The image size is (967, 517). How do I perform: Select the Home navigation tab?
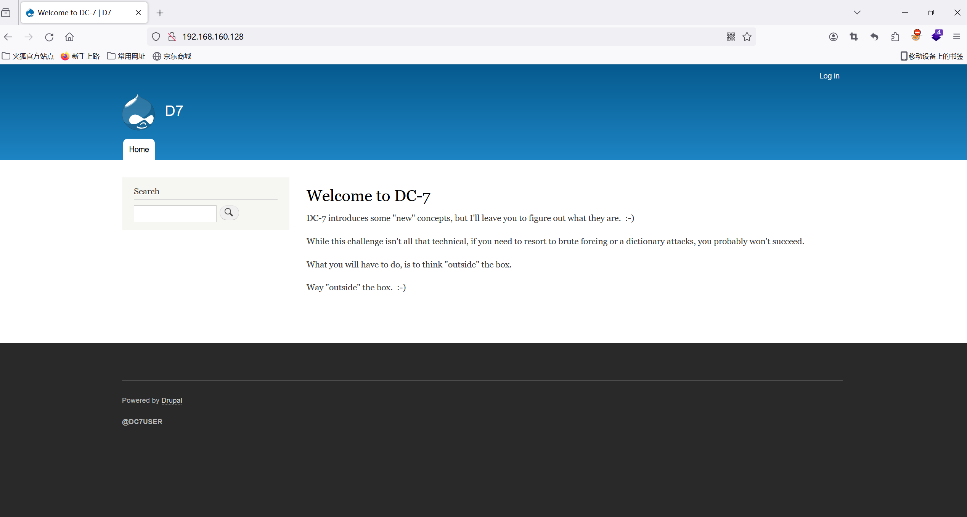click(x=139, y=149)
